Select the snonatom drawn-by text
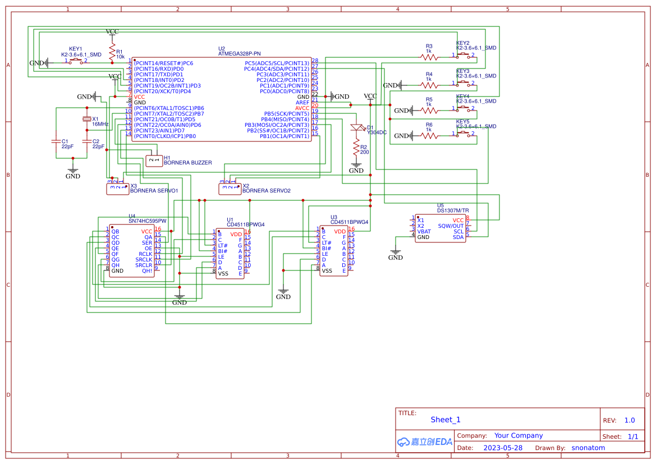656x464 pixels. coord(588,448)
